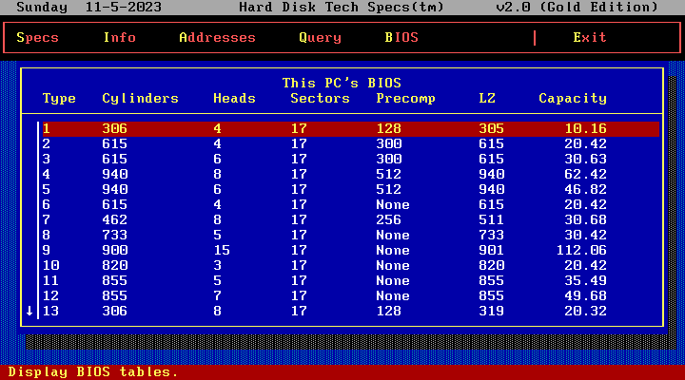Click the Type column header
The height and width of the screenshot is (380, 685).
59,99
